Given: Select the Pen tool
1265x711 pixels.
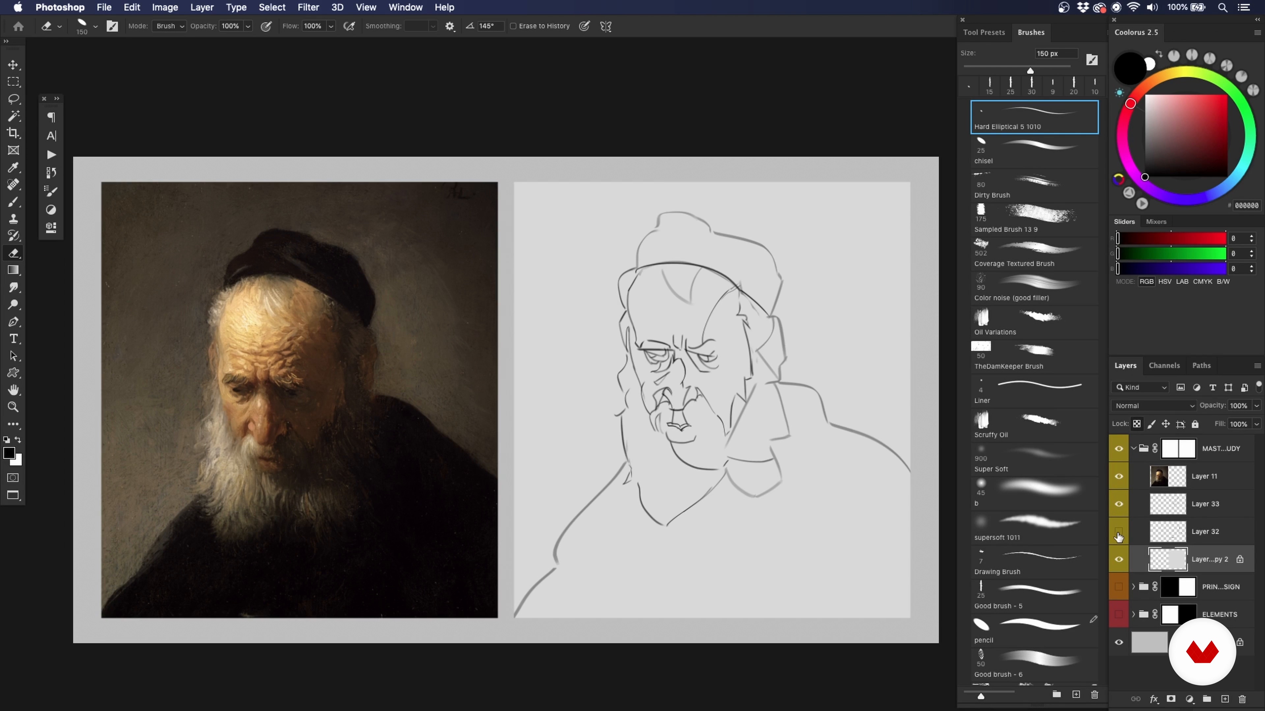Looking at the screenshot, I should [x=13, y=322].
